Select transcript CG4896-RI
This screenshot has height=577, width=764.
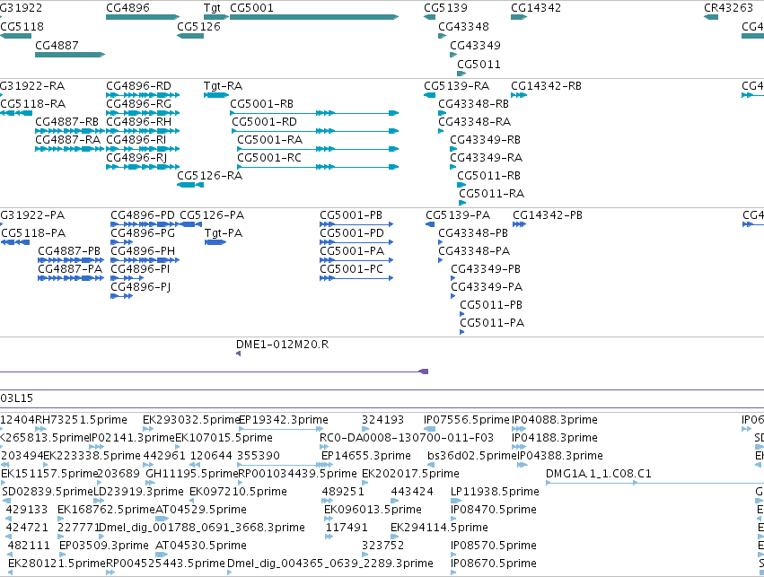coord(143,149)
